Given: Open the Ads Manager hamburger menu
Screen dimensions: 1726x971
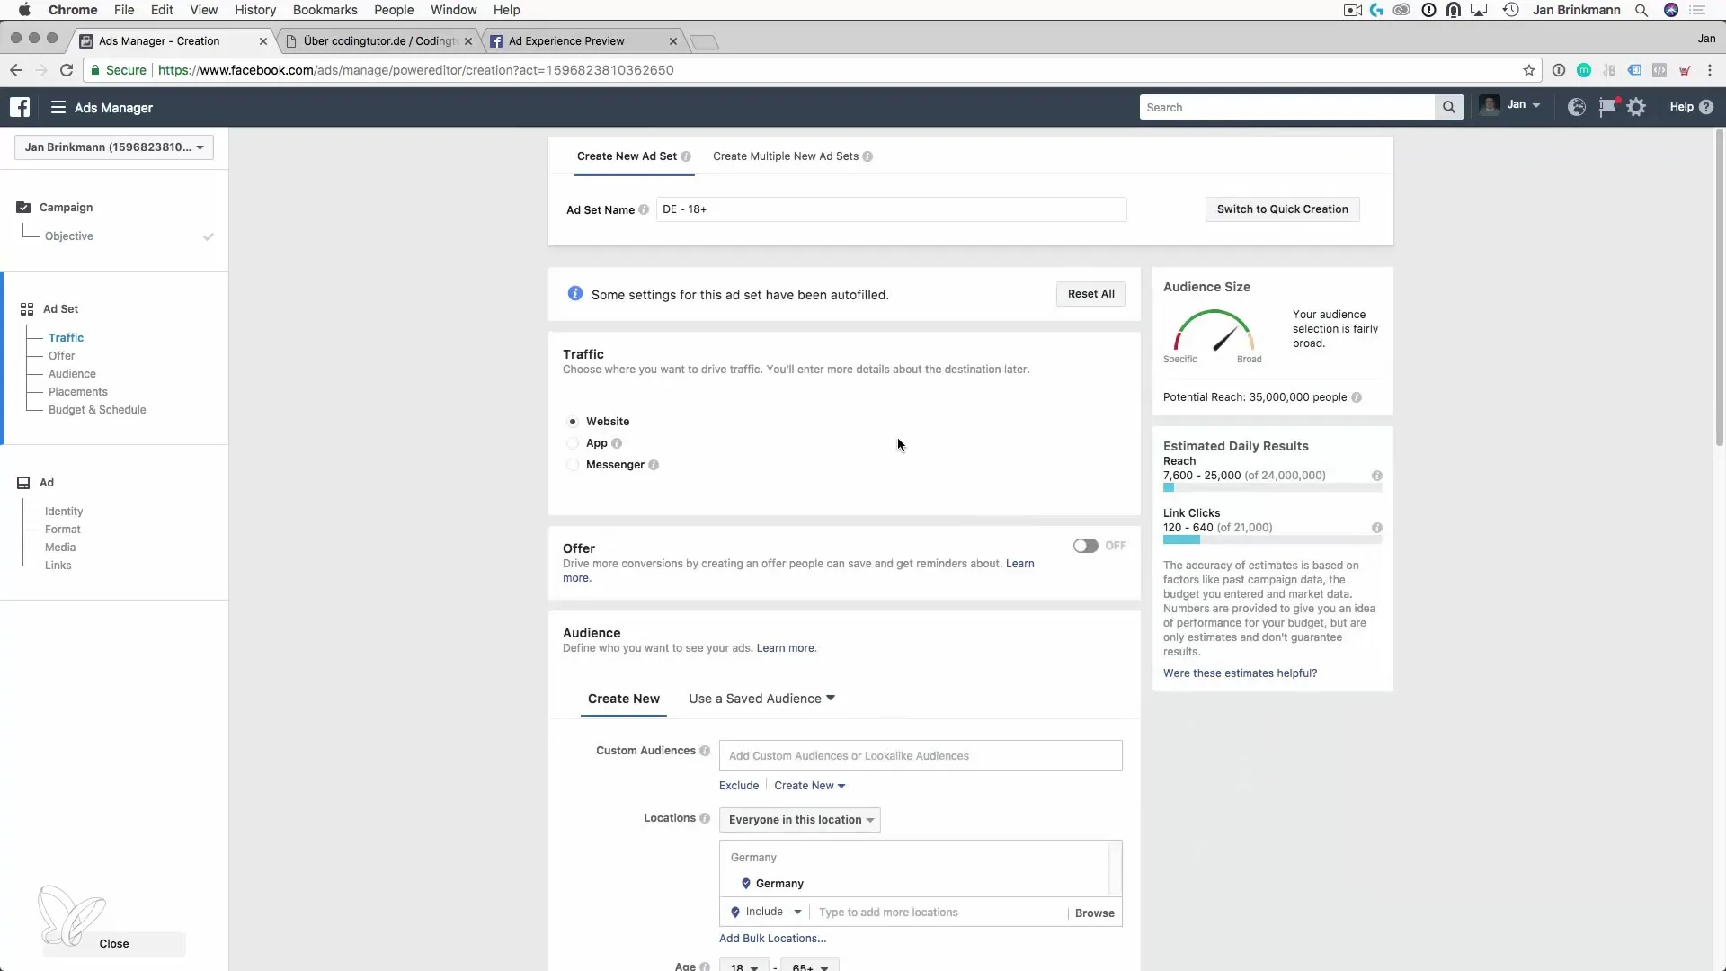Looking at the screenshot, I should [58, 107].
